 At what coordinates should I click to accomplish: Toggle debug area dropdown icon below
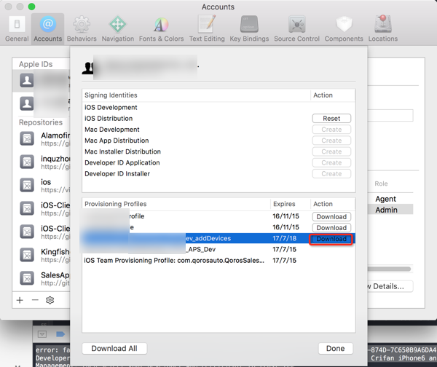point(42,334)
